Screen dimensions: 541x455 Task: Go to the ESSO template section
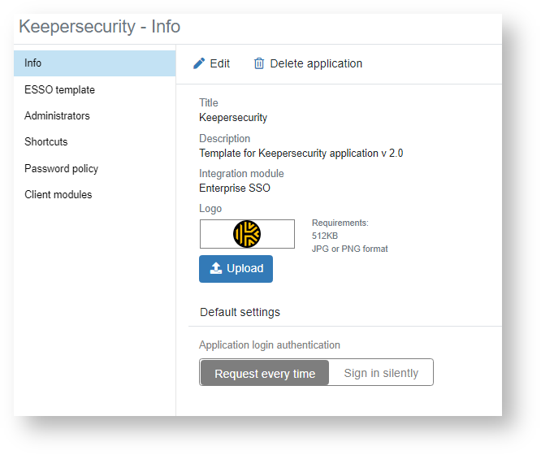tap(59, 89)
